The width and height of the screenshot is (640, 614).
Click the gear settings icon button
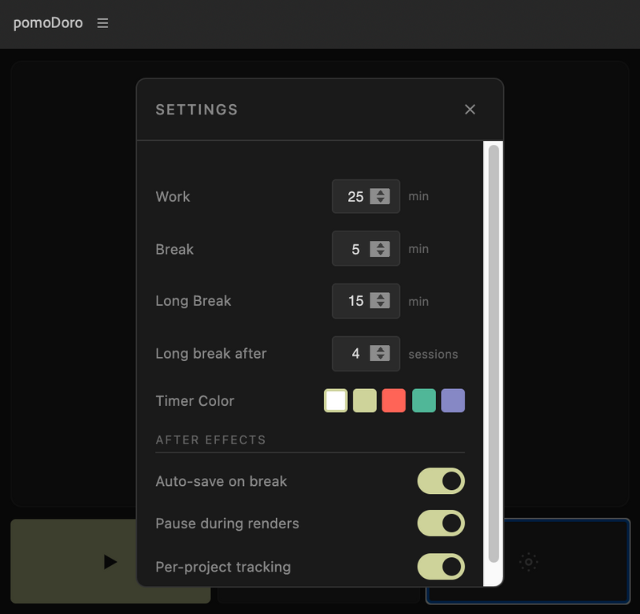click(x=528, y=562)
